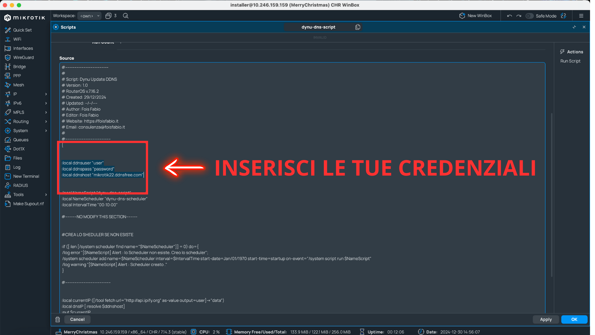Click the Website https://foisfabio.it line
The height and width of the screenshot is (335, 595).
pos(90,121)
